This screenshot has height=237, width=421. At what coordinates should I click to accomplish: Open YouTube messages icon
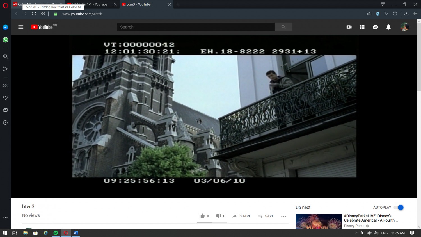[375, 27]
